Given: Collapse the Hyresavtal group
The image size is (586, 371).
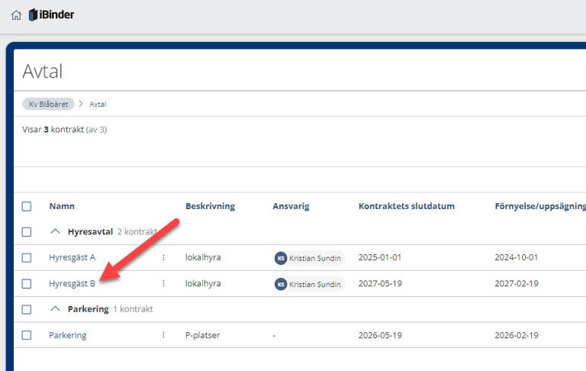Looking at the screenshot, I should click(x=55, y=231).
